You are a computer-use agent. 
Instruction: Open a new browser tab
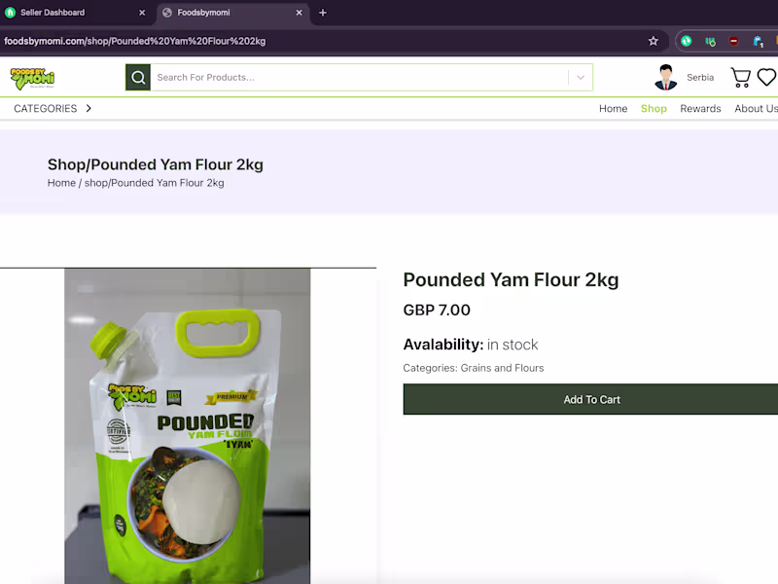point(323,13)
